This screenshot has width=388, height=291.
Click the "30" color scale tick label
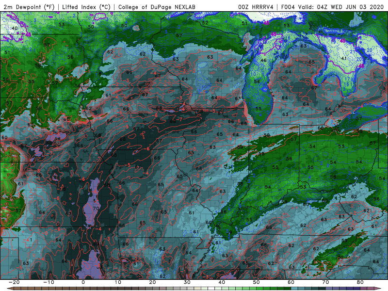187,282
